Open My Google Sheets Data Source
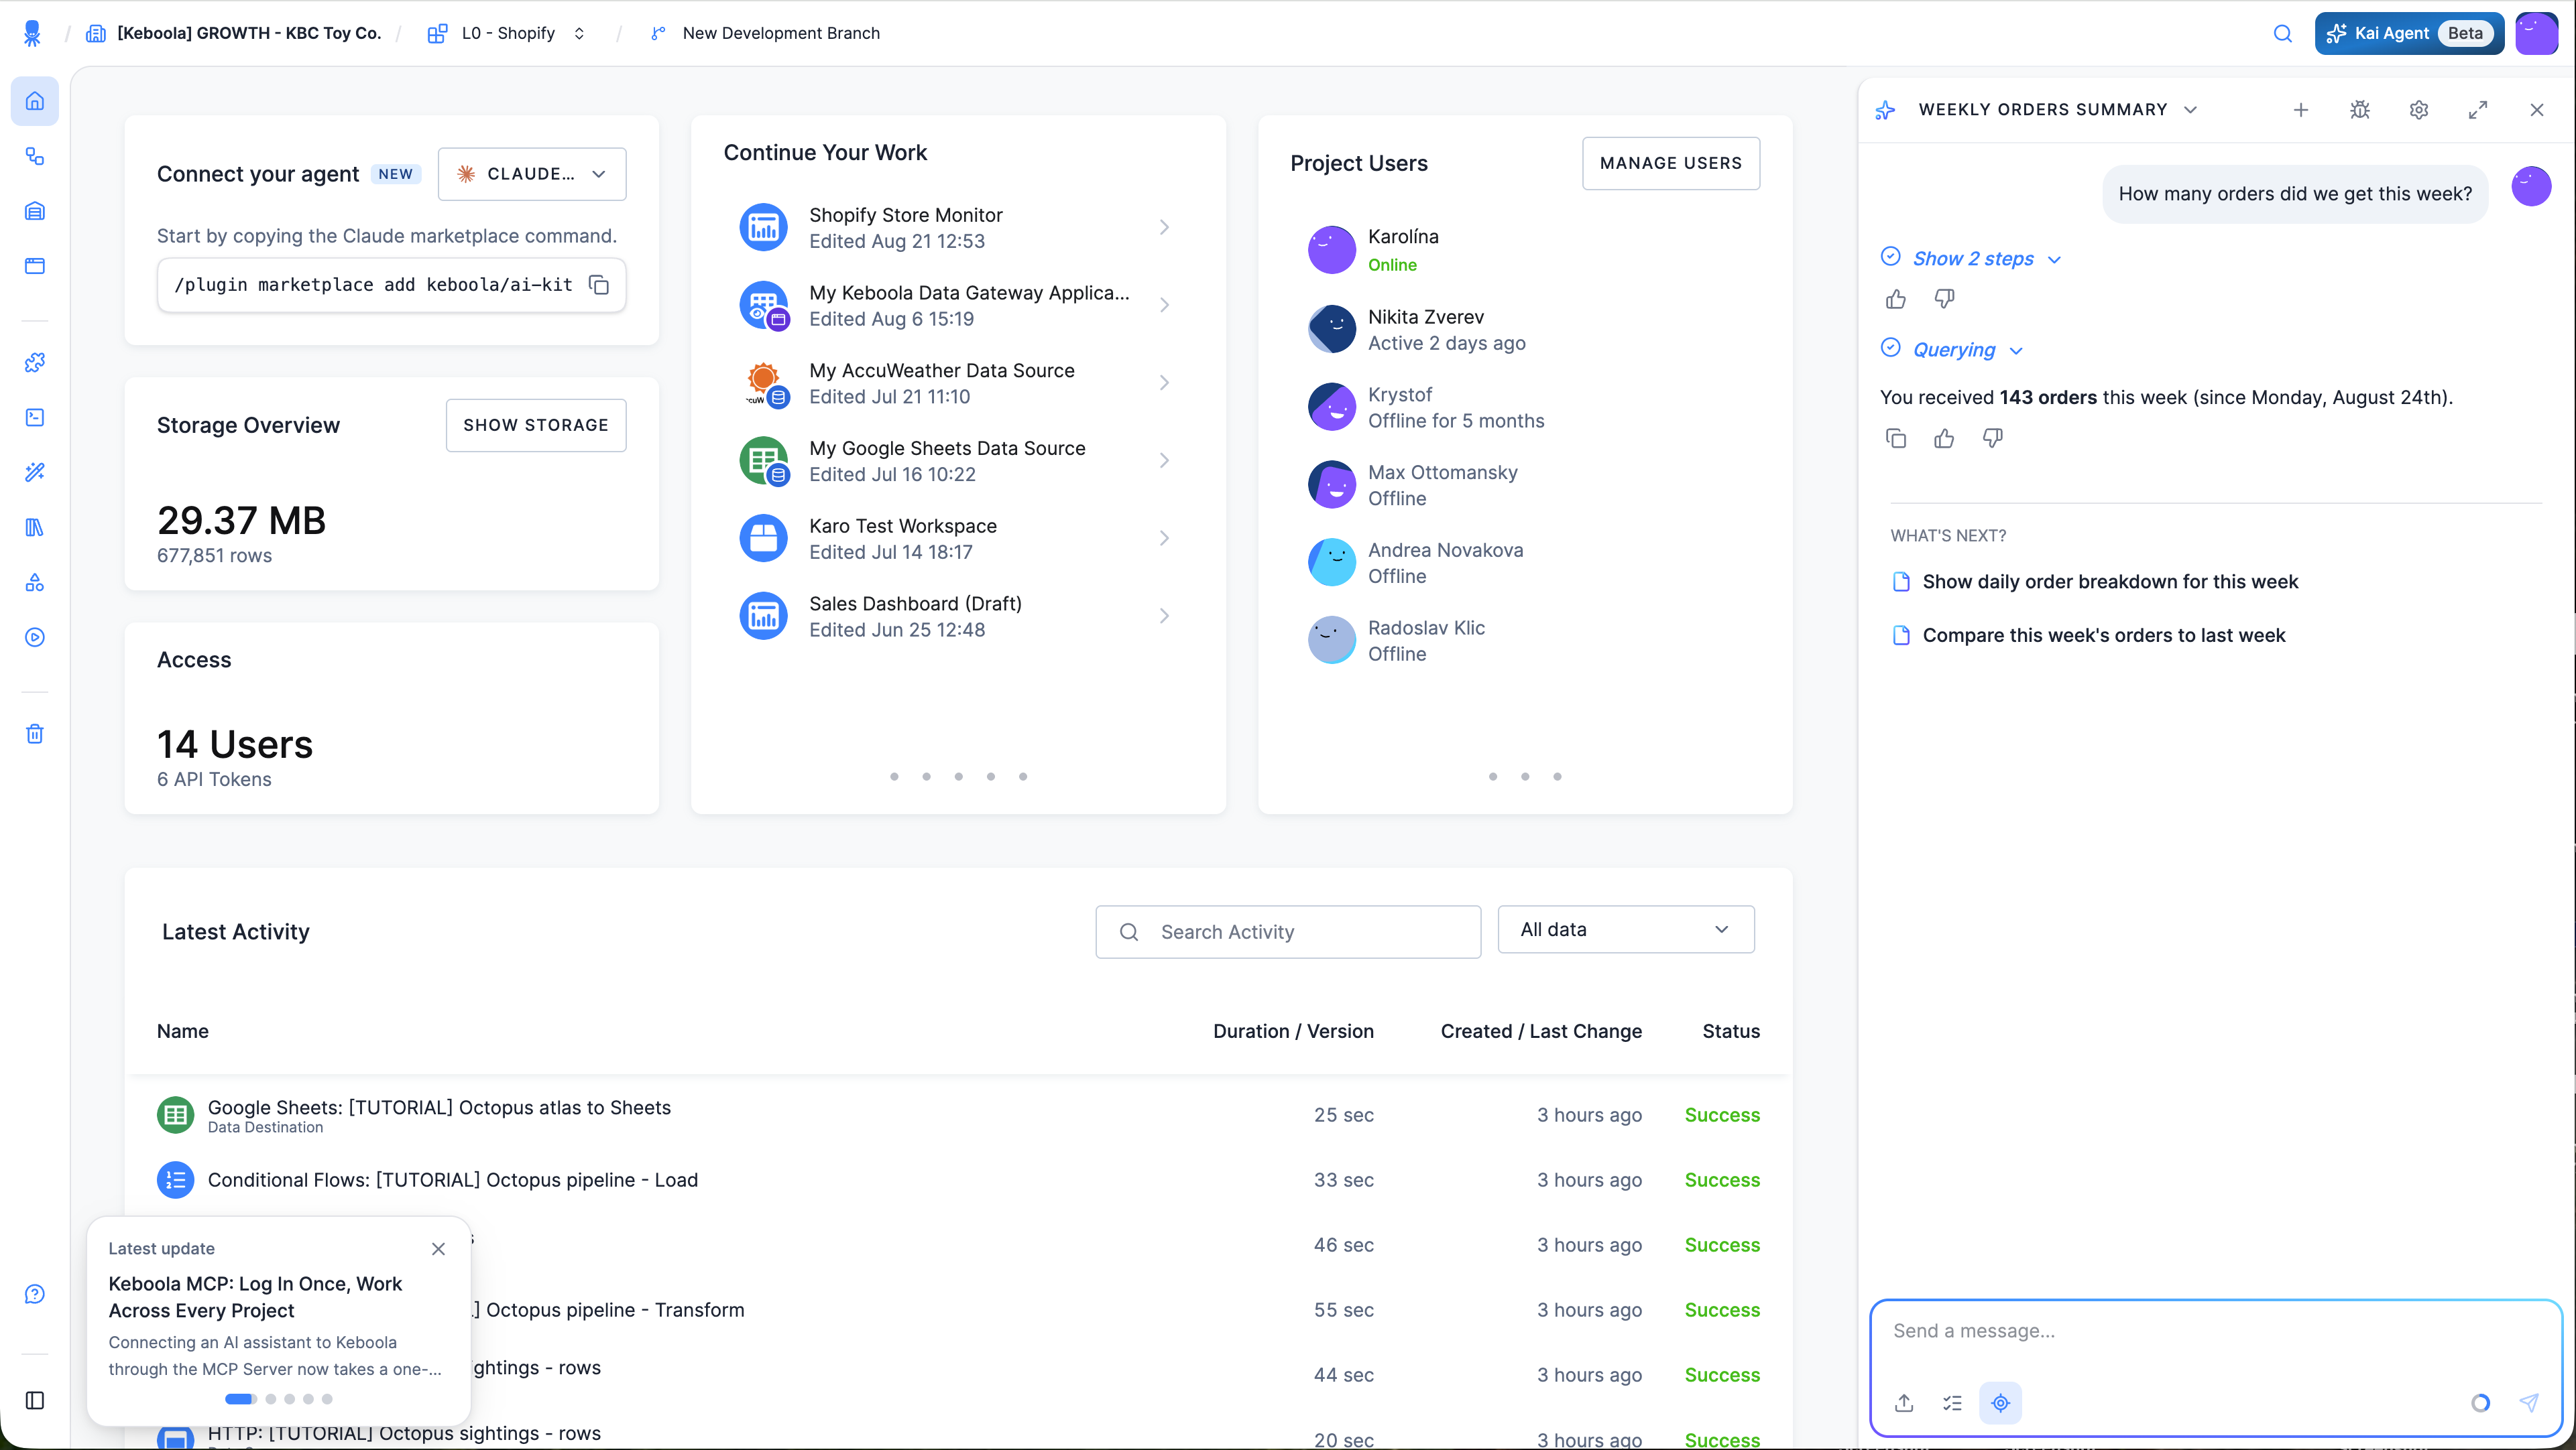 coord(957,461)
